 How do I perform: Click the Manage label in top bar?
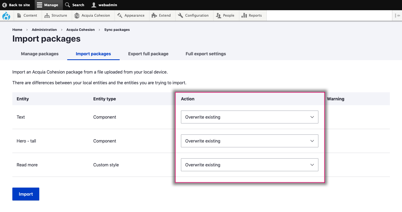pyautogui.click(x=51, y=5)
